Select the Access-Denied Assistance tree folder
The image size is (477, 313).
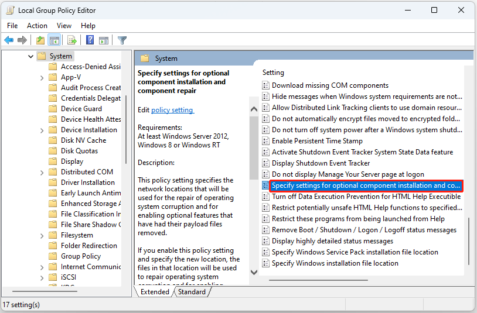point(91,67)
